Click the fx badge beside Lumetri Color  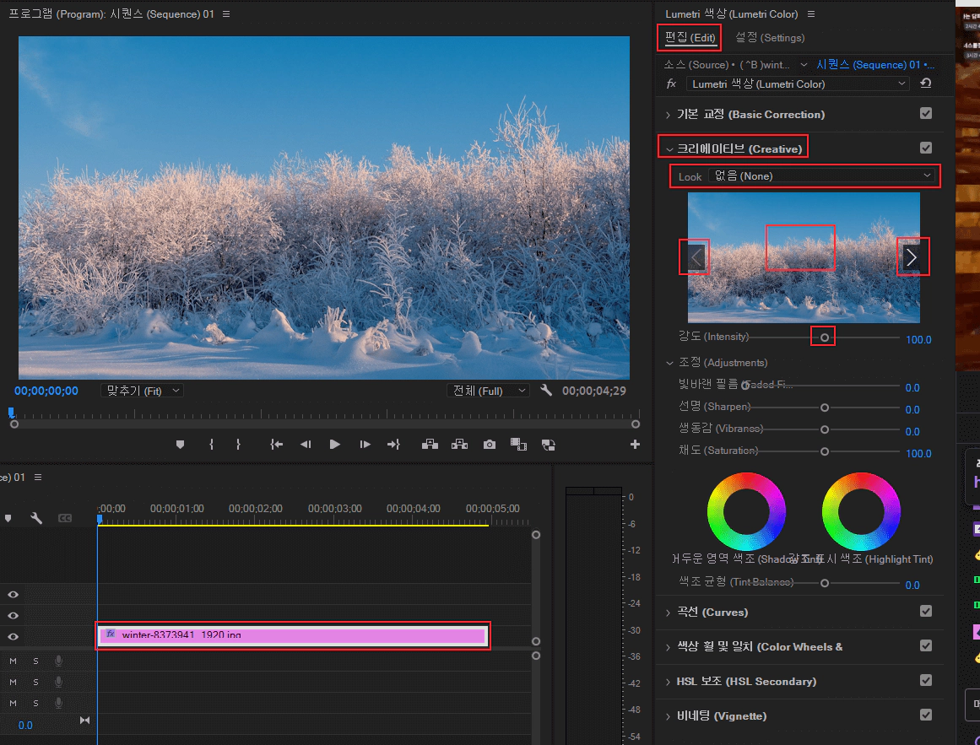[x=671, y=84]
